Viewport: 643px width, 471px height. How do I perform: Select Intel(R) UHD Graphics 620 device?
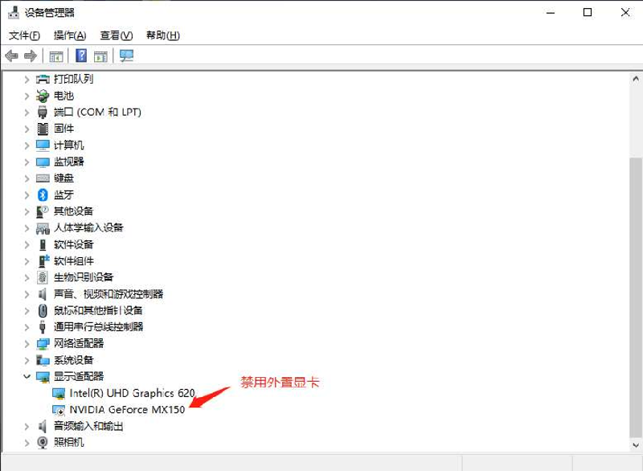132,393
